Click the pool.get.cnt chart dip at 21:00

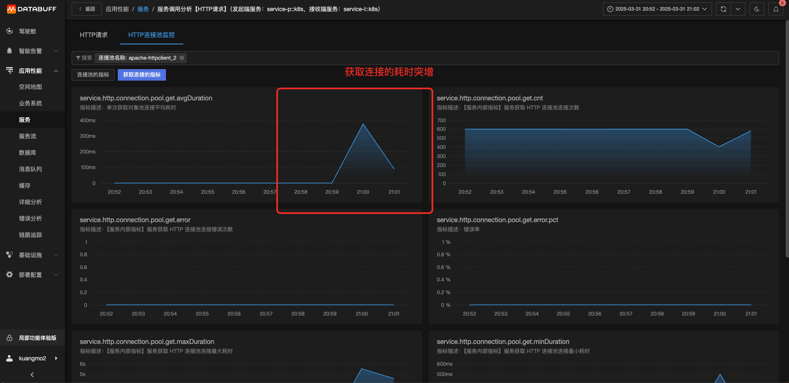point(719,147)
